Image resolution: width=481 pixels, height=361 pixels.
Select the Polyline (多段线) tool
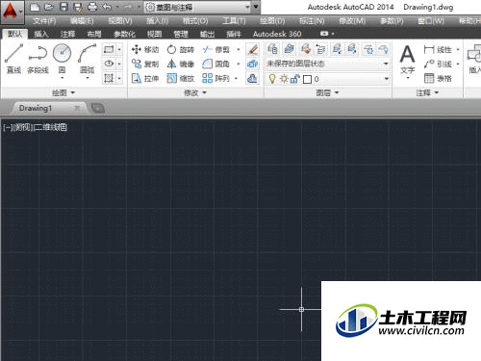click(38, 59)
